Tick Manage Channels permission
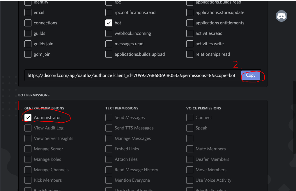 click(28, 170)
